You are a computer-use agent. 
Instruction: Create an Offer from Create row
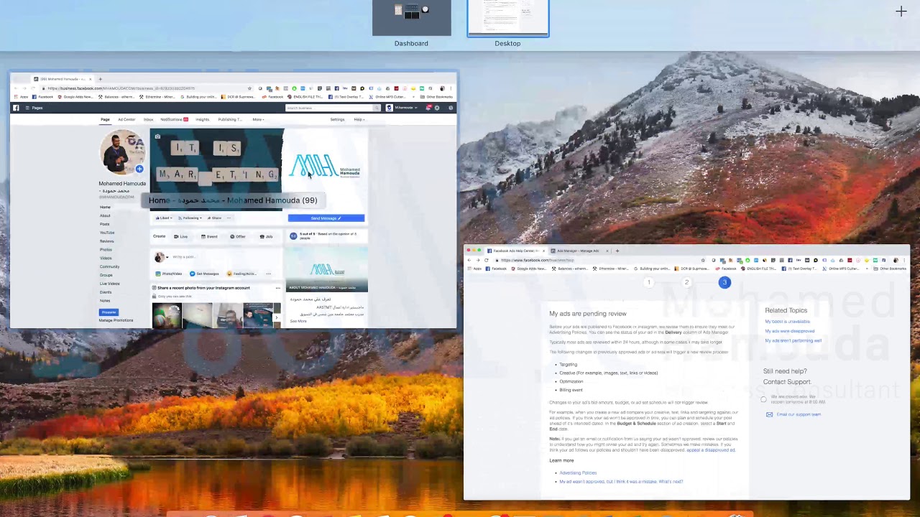click(x=237, y=236)
